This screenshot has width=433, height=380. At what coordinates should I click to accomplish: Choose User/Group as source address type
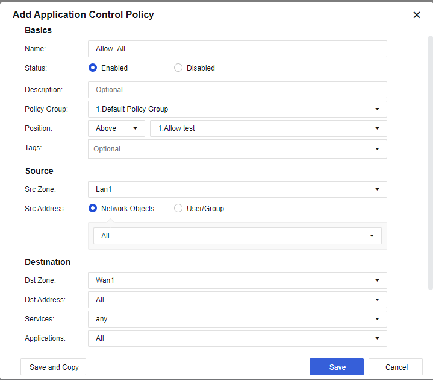pyautogui.click(x=178, y=209)
